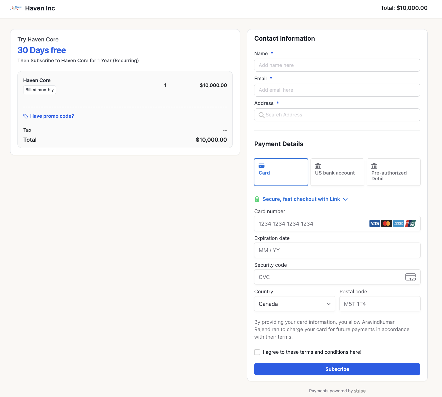Choose Pre-authorized Debit payment method

coord(393,172)
